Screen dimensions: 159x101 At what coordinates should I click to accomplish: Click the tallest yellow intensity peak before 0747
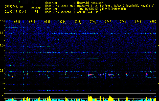100,97
